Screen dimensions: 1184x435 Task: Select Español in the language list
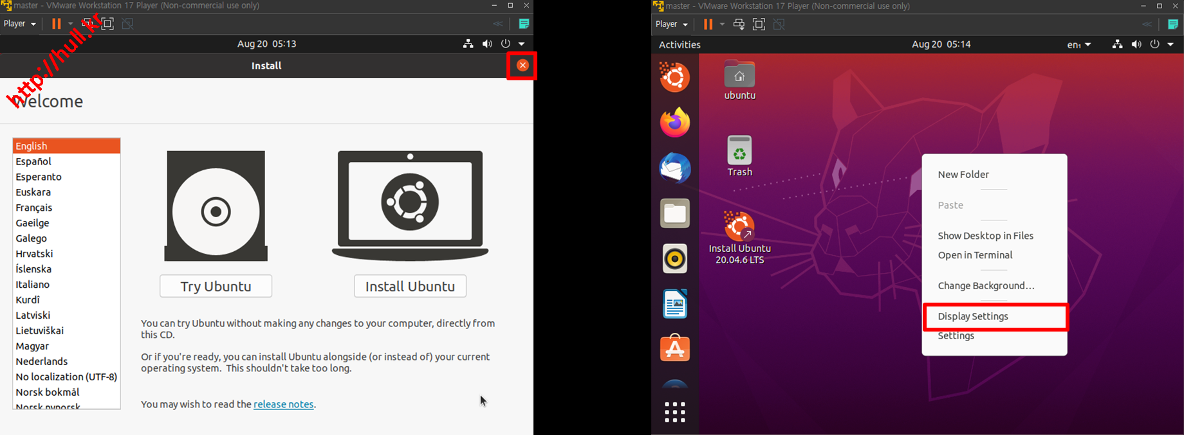(x=66, y=161)
